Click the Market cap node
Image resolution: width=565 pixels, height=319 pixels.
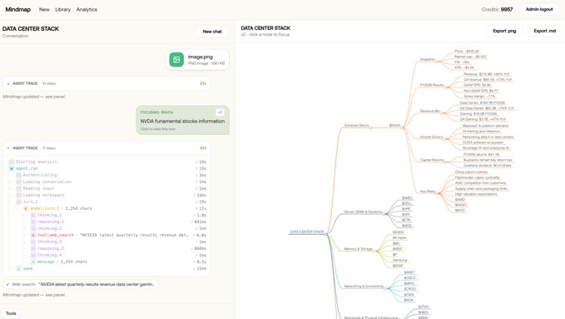(470, 57)
